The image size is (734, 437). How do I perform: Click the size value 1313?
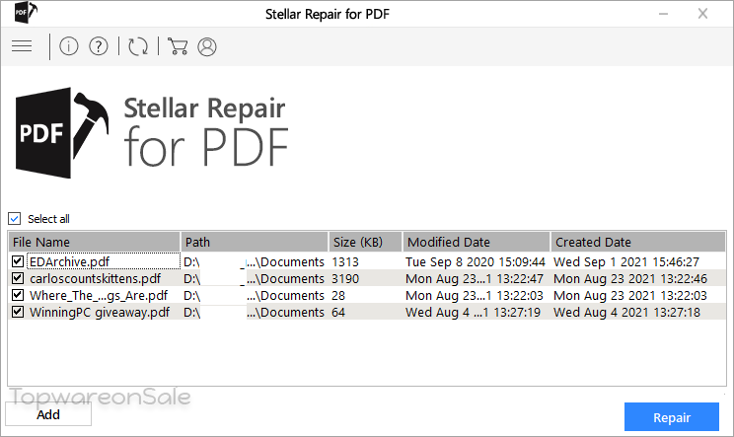[x=345, y=261]
